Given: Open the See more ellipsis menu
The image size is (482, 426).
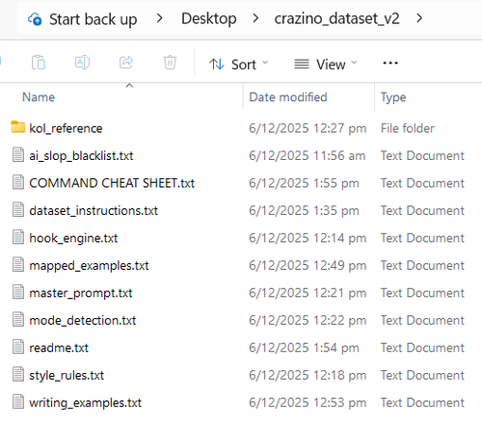Looking at the screenshot, I should 390,63.
